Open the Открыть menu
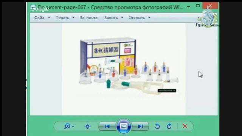Screen dimensions: 242x136 [x=137, y=18]
